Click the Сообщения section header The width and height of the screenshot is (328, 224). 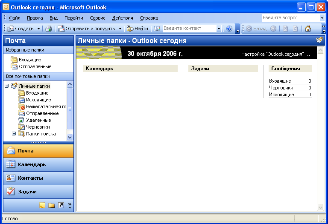click(x=290, y=69)
